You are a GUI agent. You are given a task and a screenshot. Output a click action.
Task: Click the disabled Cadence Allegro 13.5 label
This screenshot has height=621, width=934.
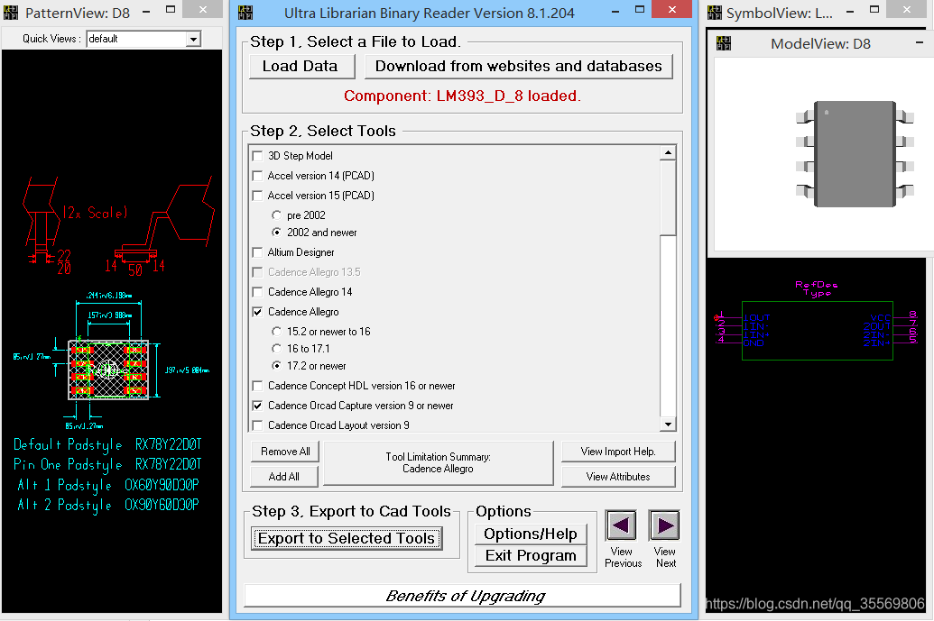coord(314,272)
